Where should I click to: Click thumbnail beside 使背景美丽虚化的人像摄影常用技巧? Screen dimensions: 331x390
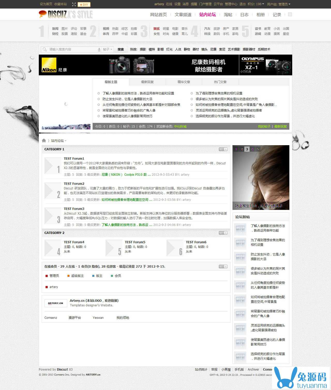click(x=240, y=343)
